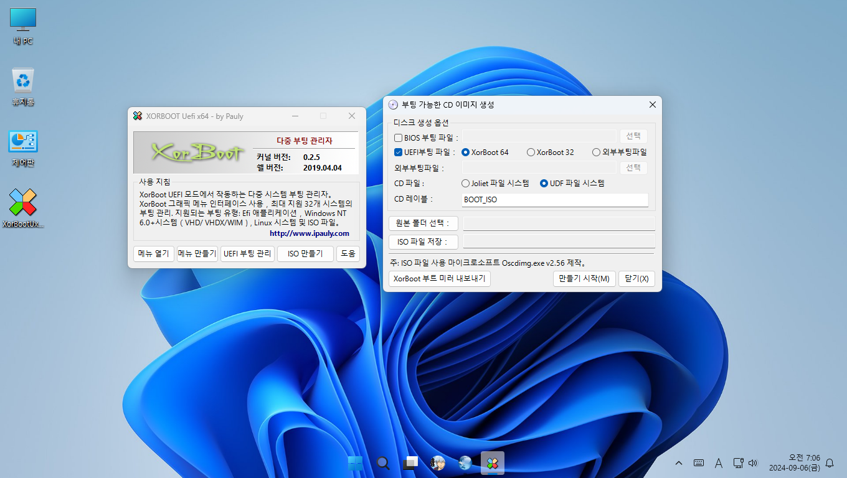
Task: Open the notification bell icon
Action: pyautogui.click(x=830, y=463)
